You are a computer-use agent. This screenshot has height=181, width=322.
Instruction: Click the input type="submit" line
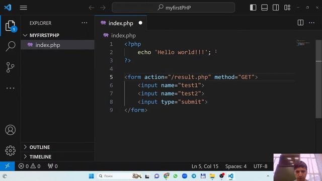(x=173, y=102)
